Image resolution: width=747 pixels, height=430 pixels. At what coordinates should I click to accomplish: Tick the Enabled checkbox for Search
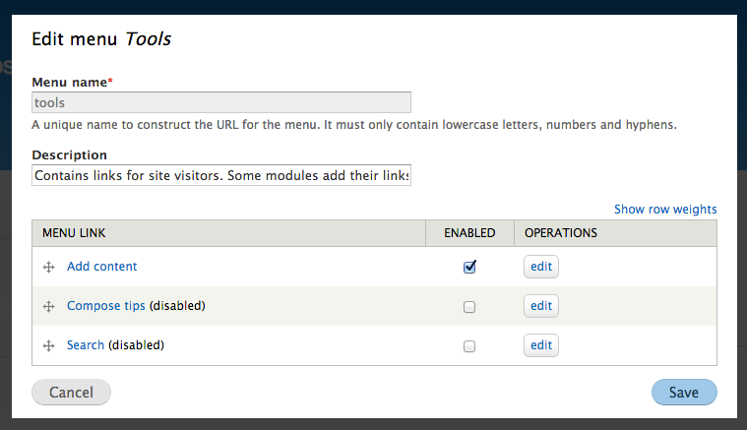(469, 346)
